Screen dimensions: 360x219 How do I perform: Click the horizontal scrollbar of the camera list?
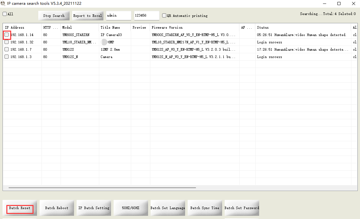102,188
